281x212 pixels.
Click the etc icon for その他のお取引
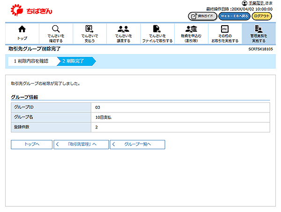224,29
